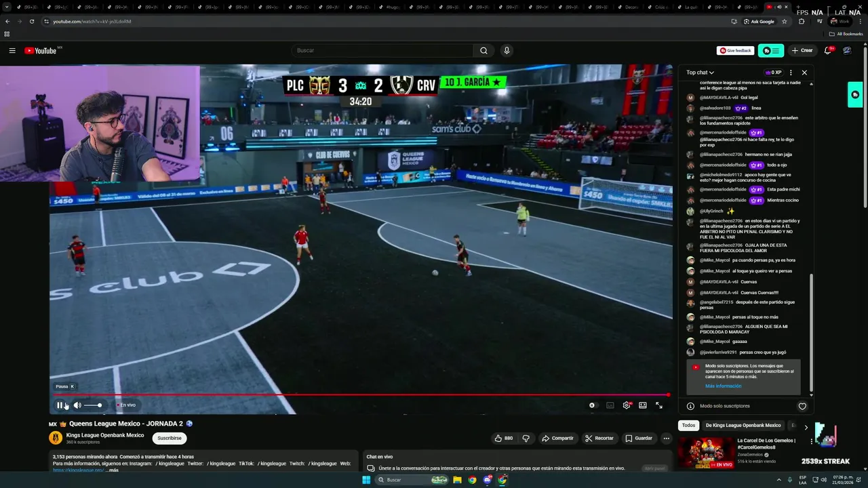Adjust the video volume slider
This screenshot has height=488, width=868.
[93, 405]
